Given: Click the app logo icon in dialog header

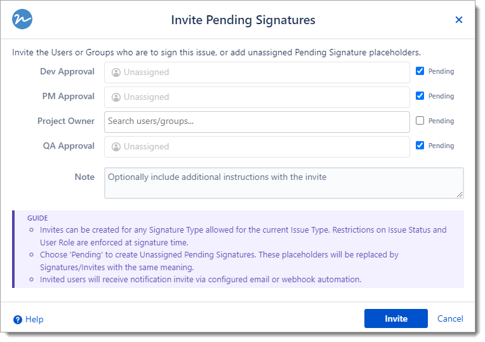Looking at the screenshot, I should coord(22,20).
